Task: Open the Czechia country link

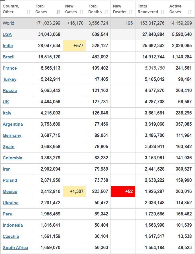Action: (11, 236)
